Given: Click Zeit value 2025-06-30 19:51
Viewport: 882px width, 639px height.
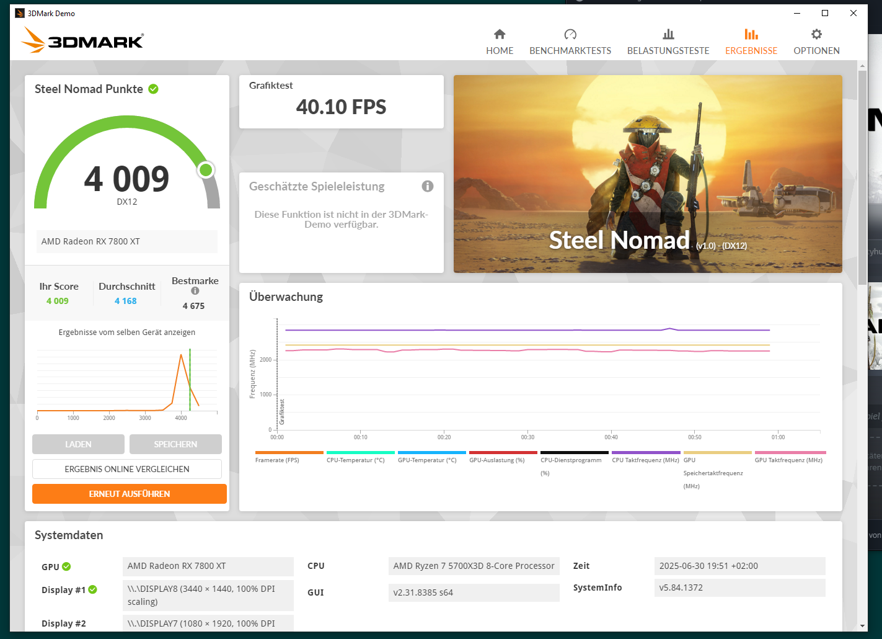Looking at the screenshot, I should 739,566.
